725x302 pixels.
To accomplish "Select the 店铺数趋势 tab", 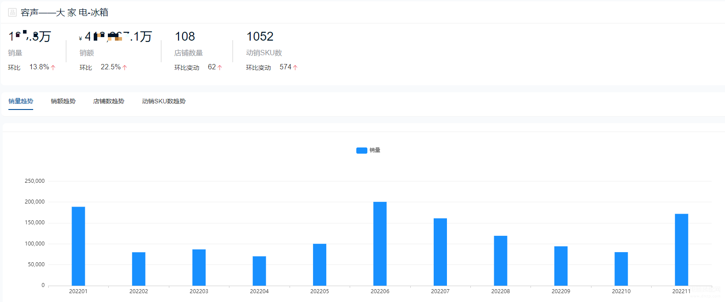I will click(x=109, y=101).
